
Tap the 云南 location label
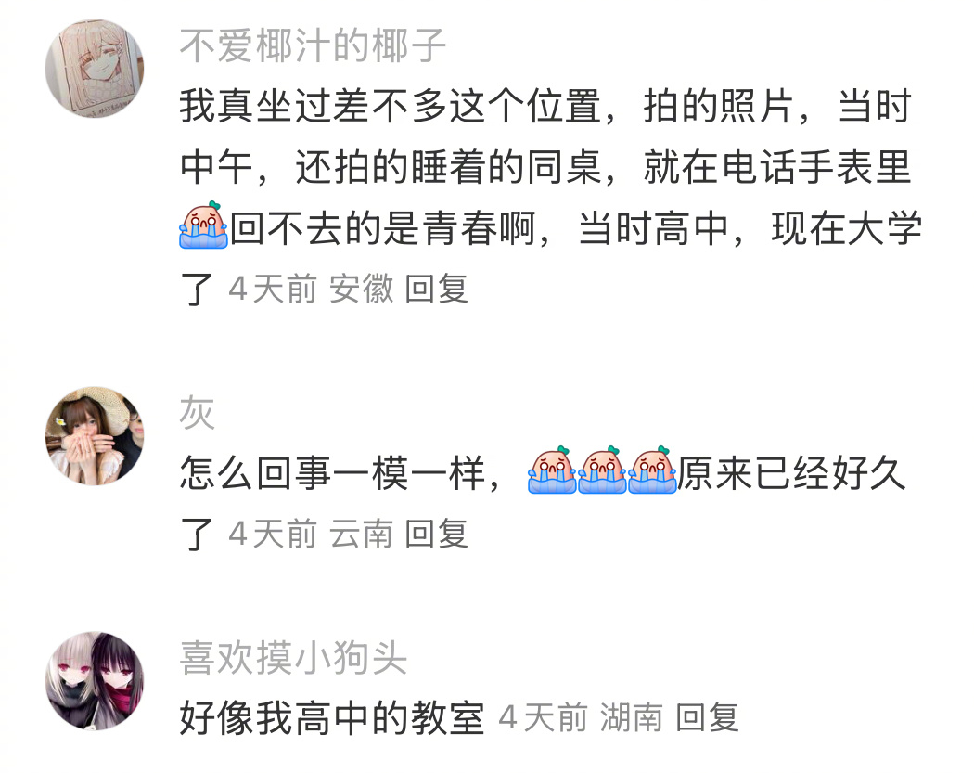click(x=361, y=534)
